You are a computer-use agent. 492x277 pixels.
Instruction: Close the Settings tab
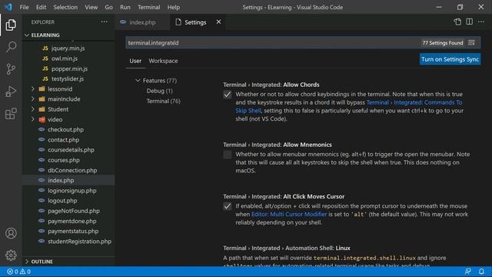218,22
